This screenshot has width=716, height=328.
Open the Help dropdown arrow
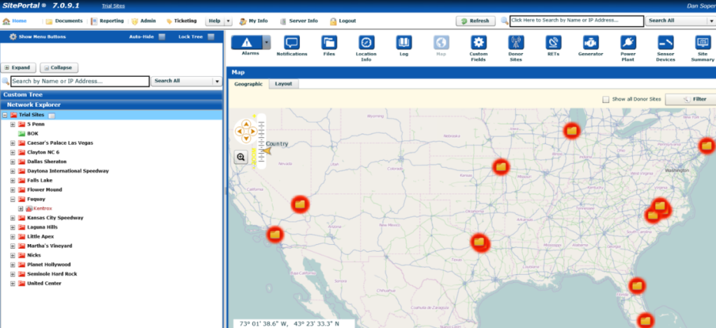(x=229, y=21)
